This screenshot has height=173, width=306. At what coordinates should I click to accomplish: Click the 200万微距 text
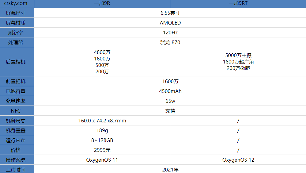coord(238,68)
